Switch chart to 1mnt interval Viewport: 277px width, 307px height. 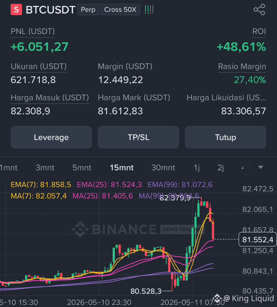tap(8, 168)
